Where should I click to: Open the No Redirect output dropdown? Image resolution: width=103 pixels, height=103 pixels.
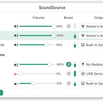point(91,64)
